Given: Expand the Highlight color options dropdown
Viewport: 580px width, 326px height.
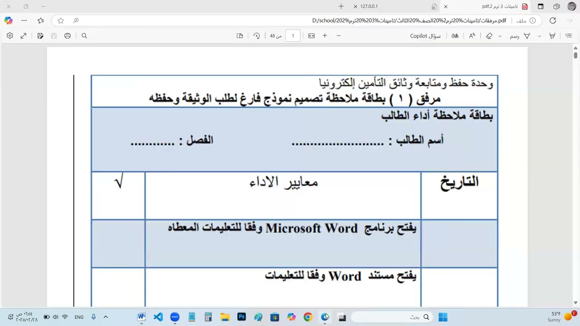Looking at the screenshot, I should [x=539, y=36].
